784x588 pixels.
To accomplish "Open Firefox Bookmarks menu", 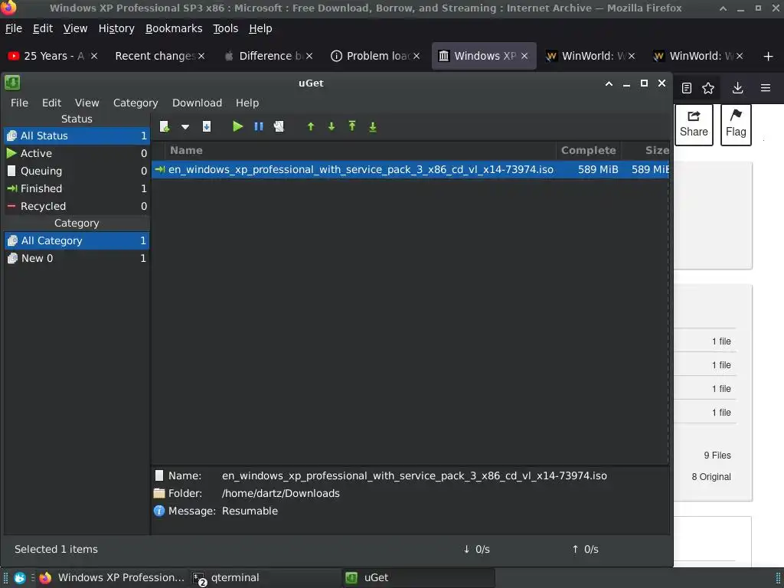I will pos(174,28).
